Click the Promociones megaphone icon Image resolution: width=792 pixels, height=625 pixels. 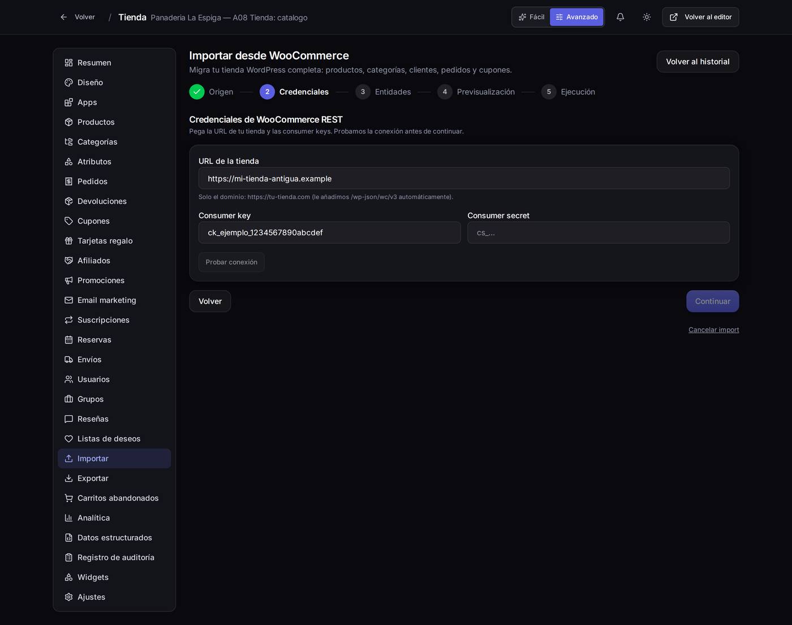68,281
